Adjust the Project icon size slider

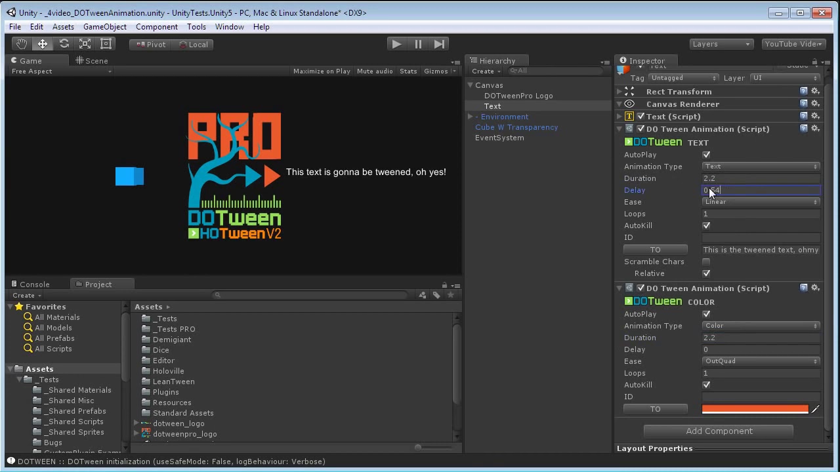pyautogui.click(x=418, y=447)
